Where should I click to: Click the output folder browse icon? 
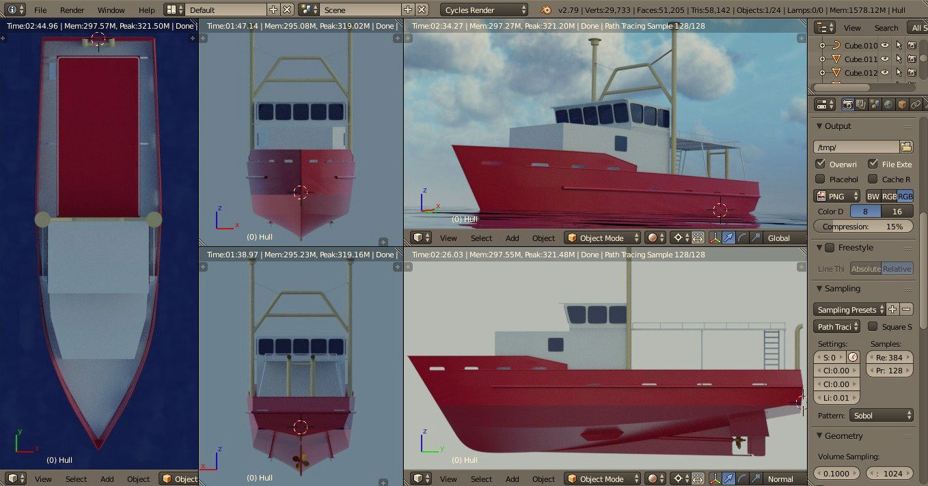click(906, 147)
